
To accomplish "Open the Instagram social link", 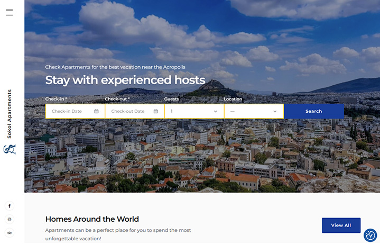I will [10, 219].
